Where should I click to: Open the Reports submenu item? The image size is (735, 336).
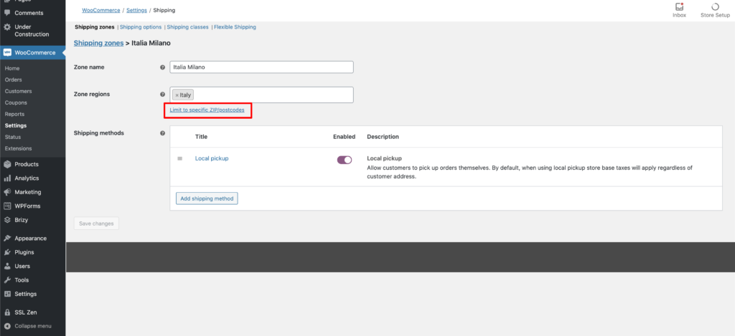pyautogui.click(x=14, y=114)
